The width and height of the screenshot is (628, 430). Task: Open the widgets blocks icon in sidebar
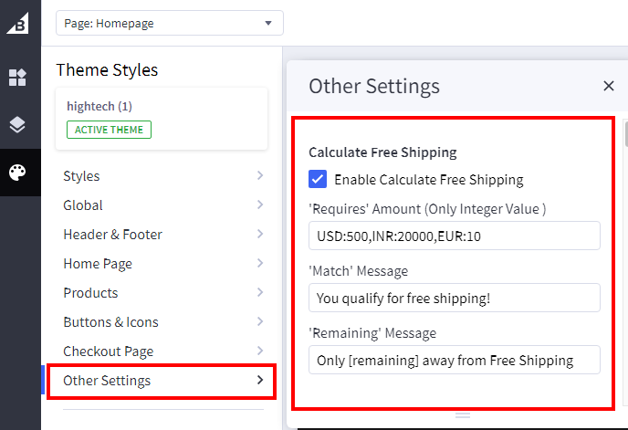click(x=18, y=78)
